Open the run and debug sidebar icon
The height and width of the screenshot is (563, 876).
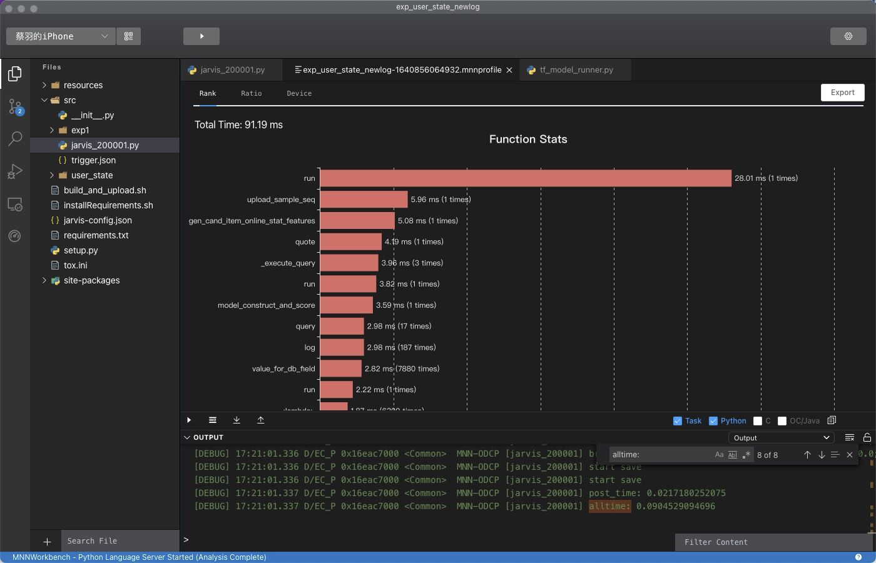click(x=15, y=171)
